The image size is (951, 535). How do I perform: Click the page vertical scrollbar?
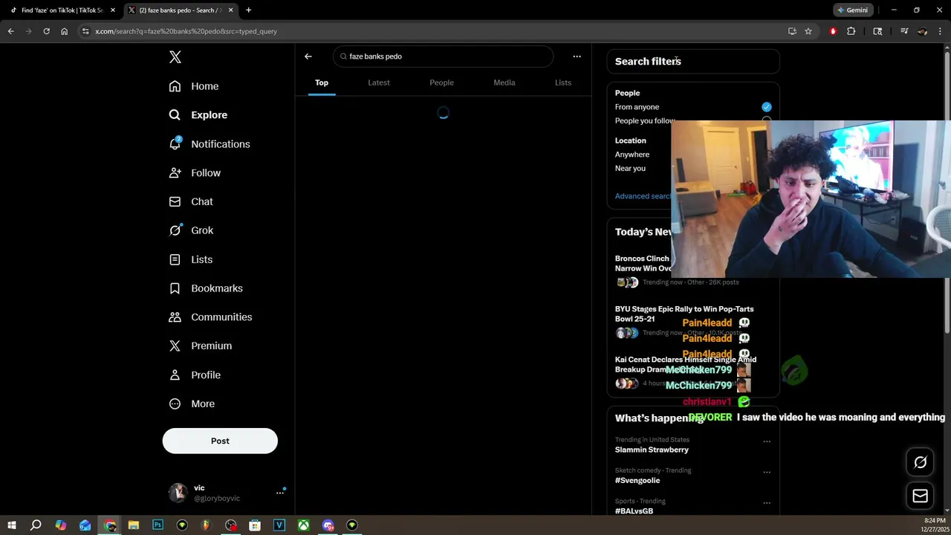(947, 193)
